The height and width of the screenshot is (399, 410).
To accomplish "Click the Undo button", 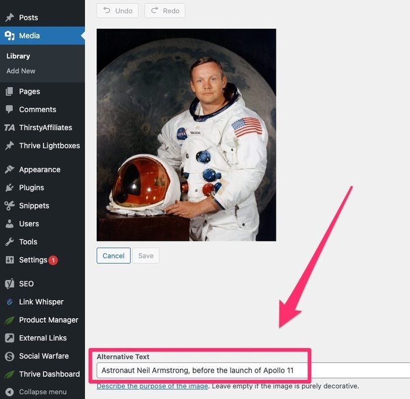I will [117, 11].
